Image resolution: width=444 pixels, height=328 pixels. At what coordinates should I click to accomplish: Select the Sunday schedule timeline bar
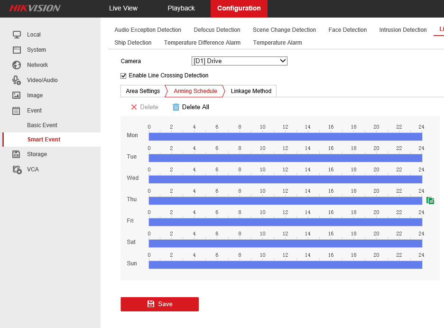coord(285,265)
